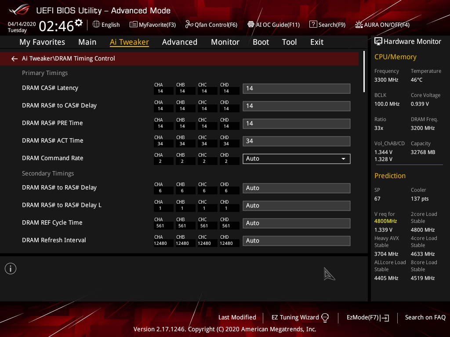Open DRAM Command Rate dropdown
The height and width of the screenshot is (337, 450).
point(297,159)
